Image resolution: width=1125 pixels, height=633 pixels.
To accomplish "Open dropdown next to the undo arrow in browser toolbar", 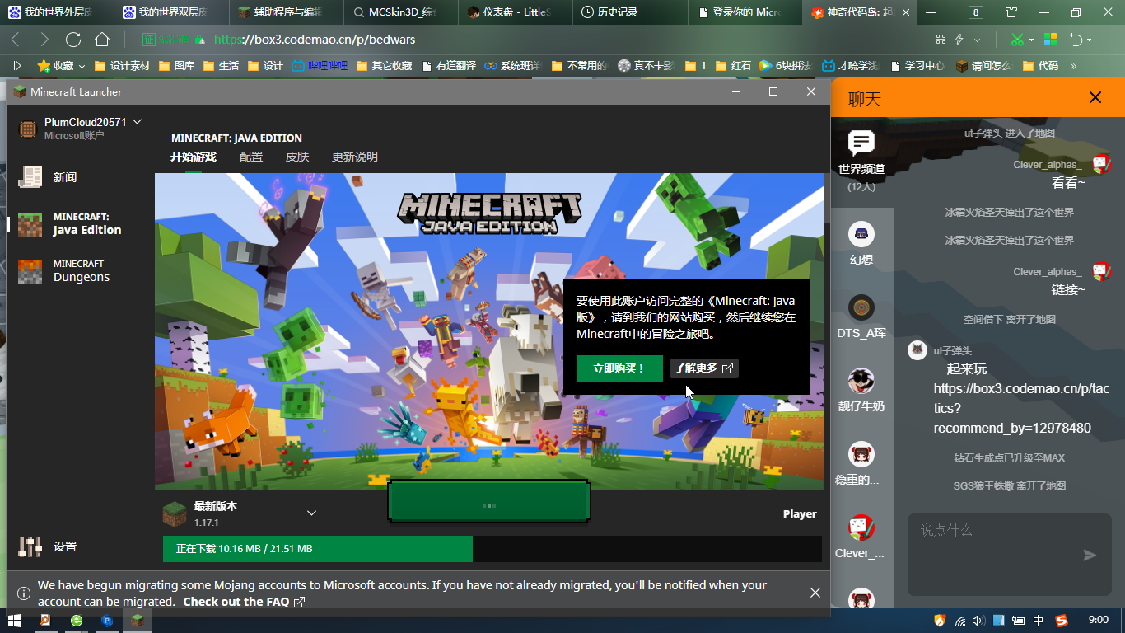I will tap(1089, 40).
